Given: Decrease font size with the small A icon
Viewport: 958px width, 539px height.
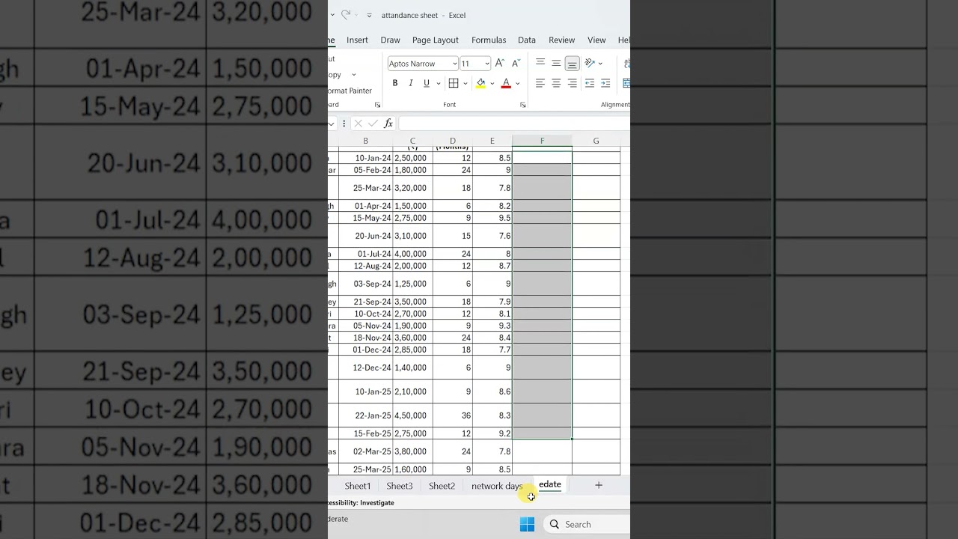Looking at the screenshot, I should tap(516, 64).
